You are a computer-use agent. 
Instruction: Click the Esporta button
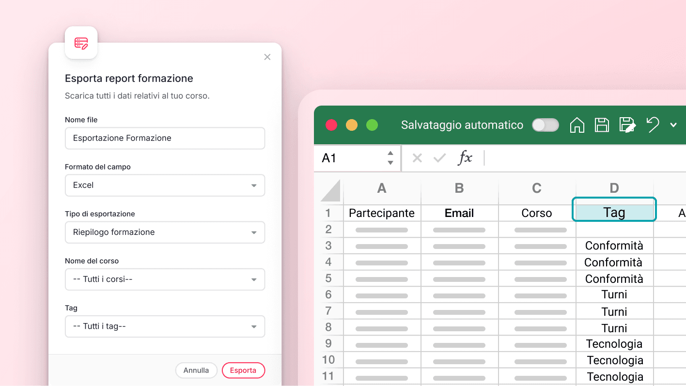point(243,371)
